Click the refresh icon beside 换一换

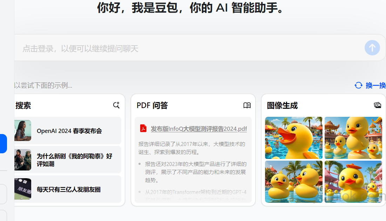[x=358, y=85]
